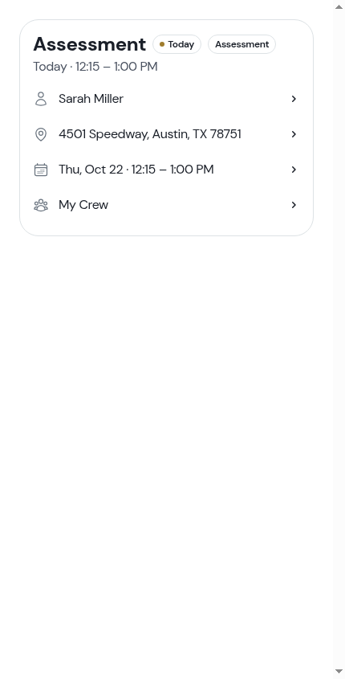This screenshot has height=679, width=345.
Task: Click the calendar icon next to Thu, Oct 22
Action: point(41,170)
